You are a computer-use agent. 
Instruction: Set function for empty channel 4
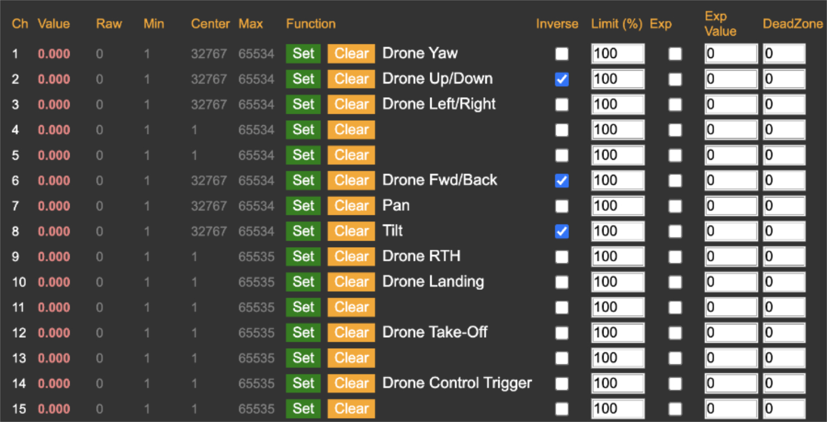click(303, 130)
